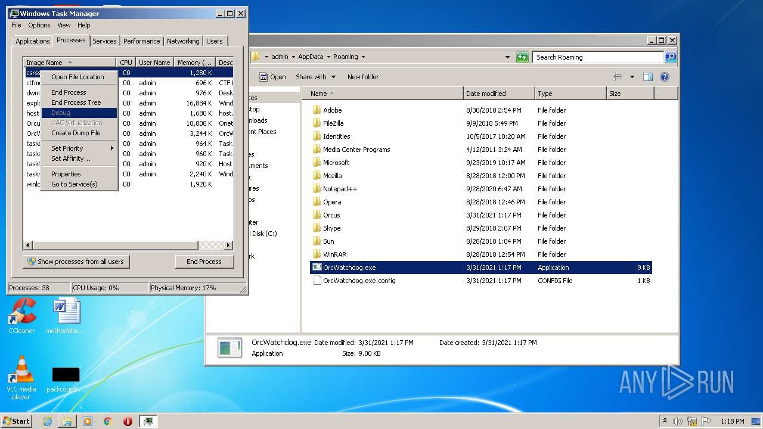Select the Microsoft folder icon
Screen dimensions: 763x429
[317, 163]
